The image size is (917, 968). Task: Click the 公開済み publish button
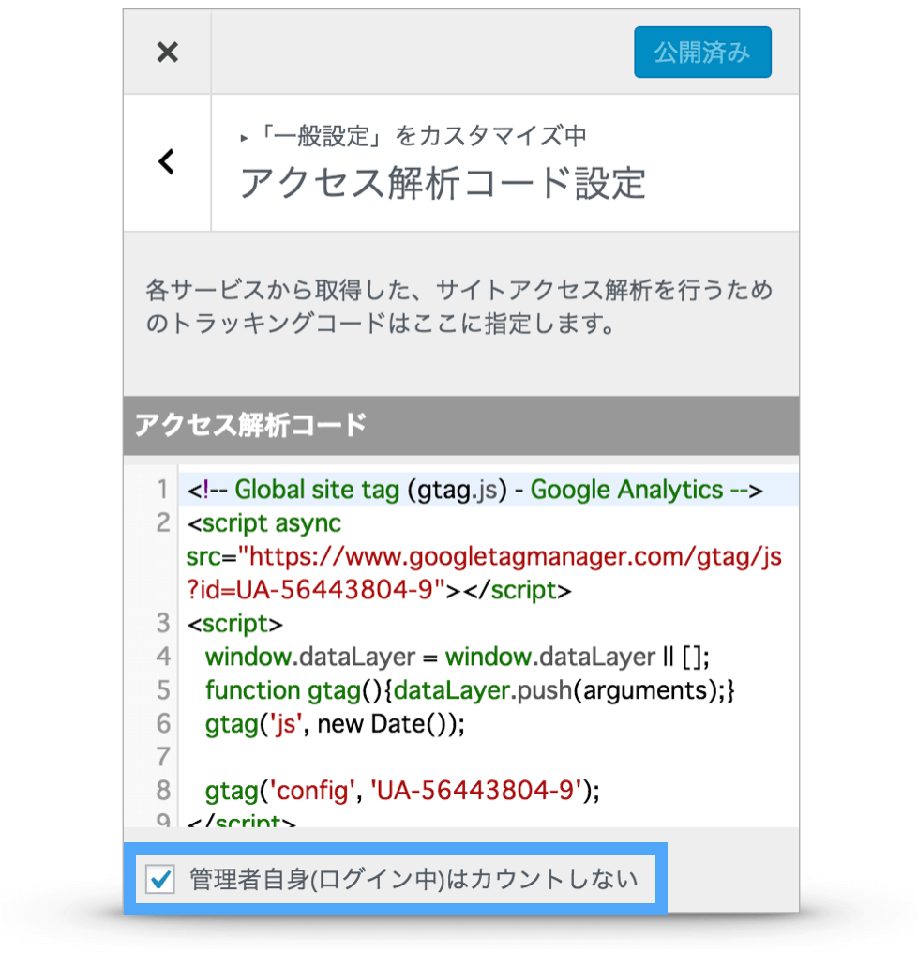(x=702, y=52)
